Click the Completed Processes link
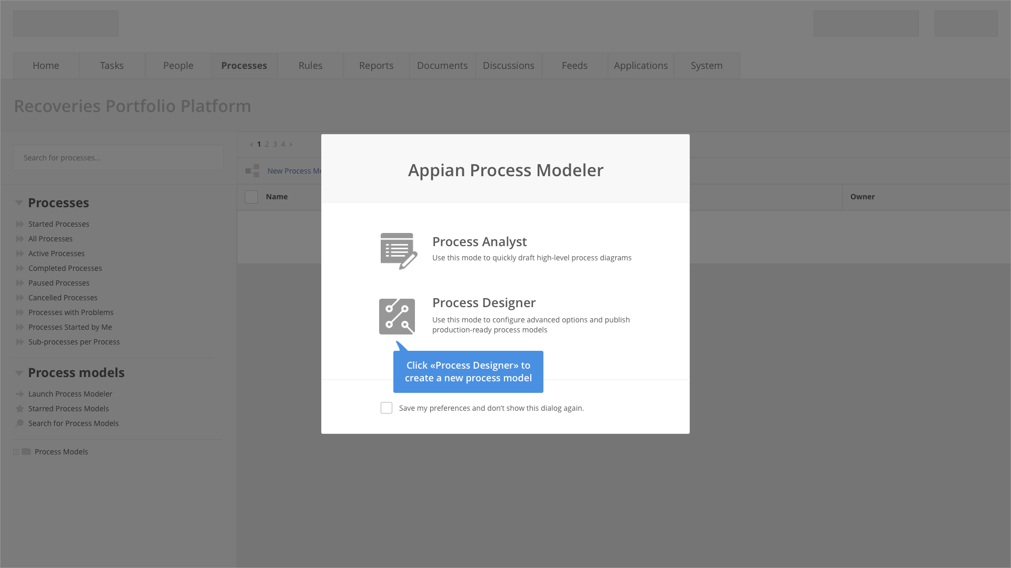The width and height of the screenshot is (1011, 568). point(65,268)
